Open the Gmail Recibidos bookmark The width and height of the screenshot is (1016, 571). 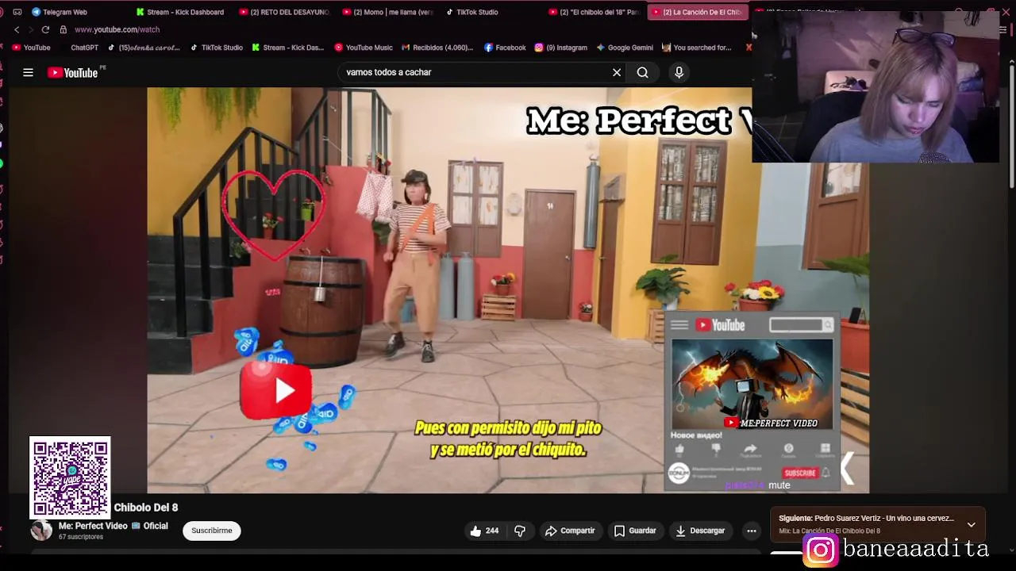point(437,48)
